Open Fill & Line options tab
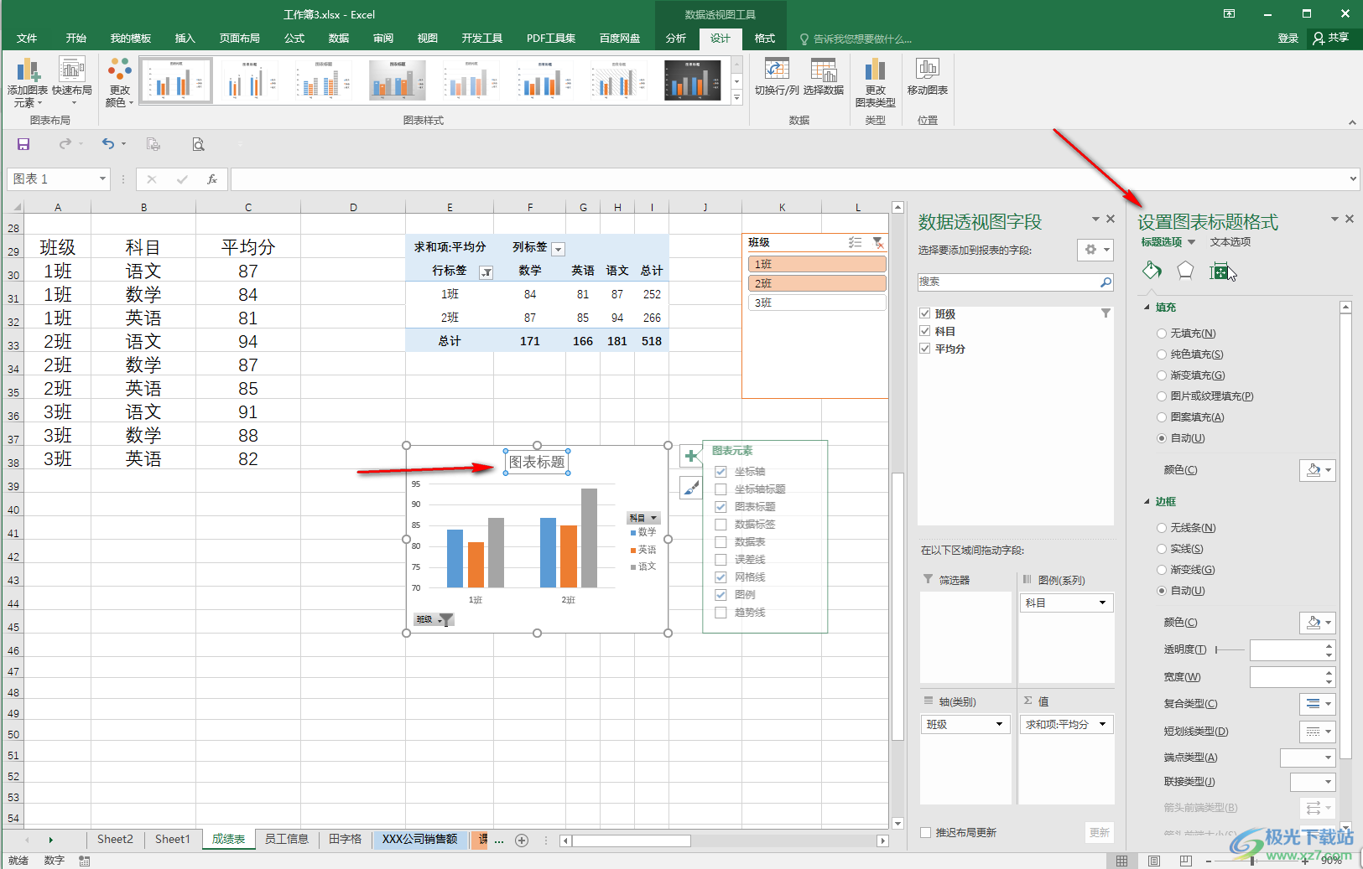The height and width of the screenshot is (869, 1363). [x=1152, y=270]
